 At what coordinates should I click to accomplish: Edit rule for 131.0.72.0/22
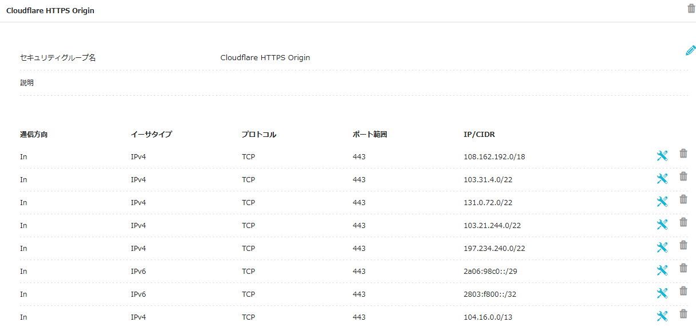(x=662, y=202)
